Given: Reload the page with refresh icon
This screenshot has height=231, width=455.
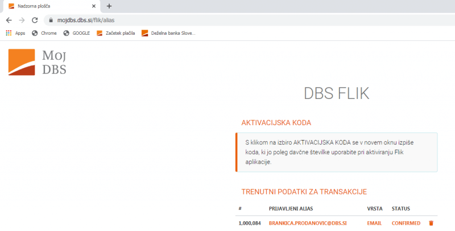Looking at the screenshot, I should tap(35, 20).
